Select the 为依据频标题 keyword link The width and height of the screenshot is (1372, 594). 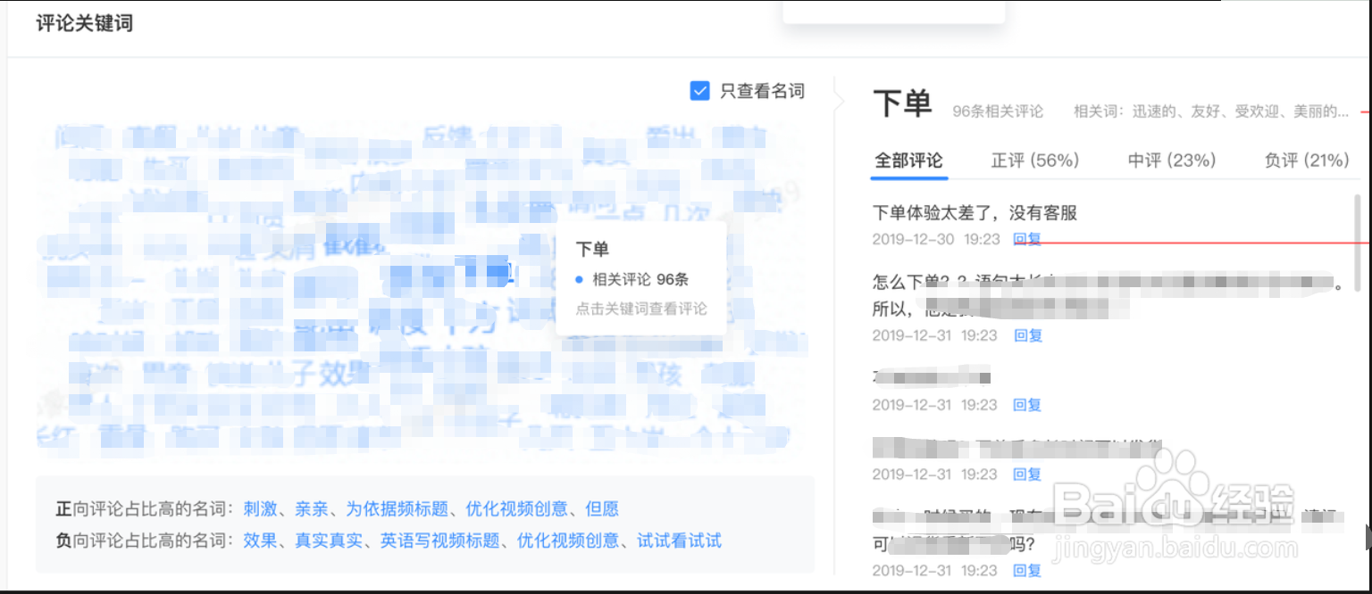pyautogui.click(x=397, y=509)
